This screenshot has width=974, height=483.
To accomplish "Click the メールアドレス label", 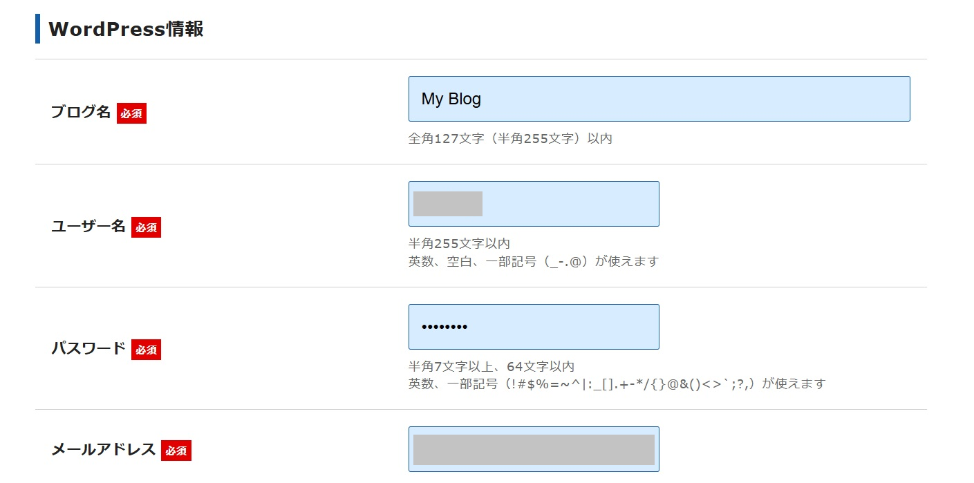I will click(103, 451).
